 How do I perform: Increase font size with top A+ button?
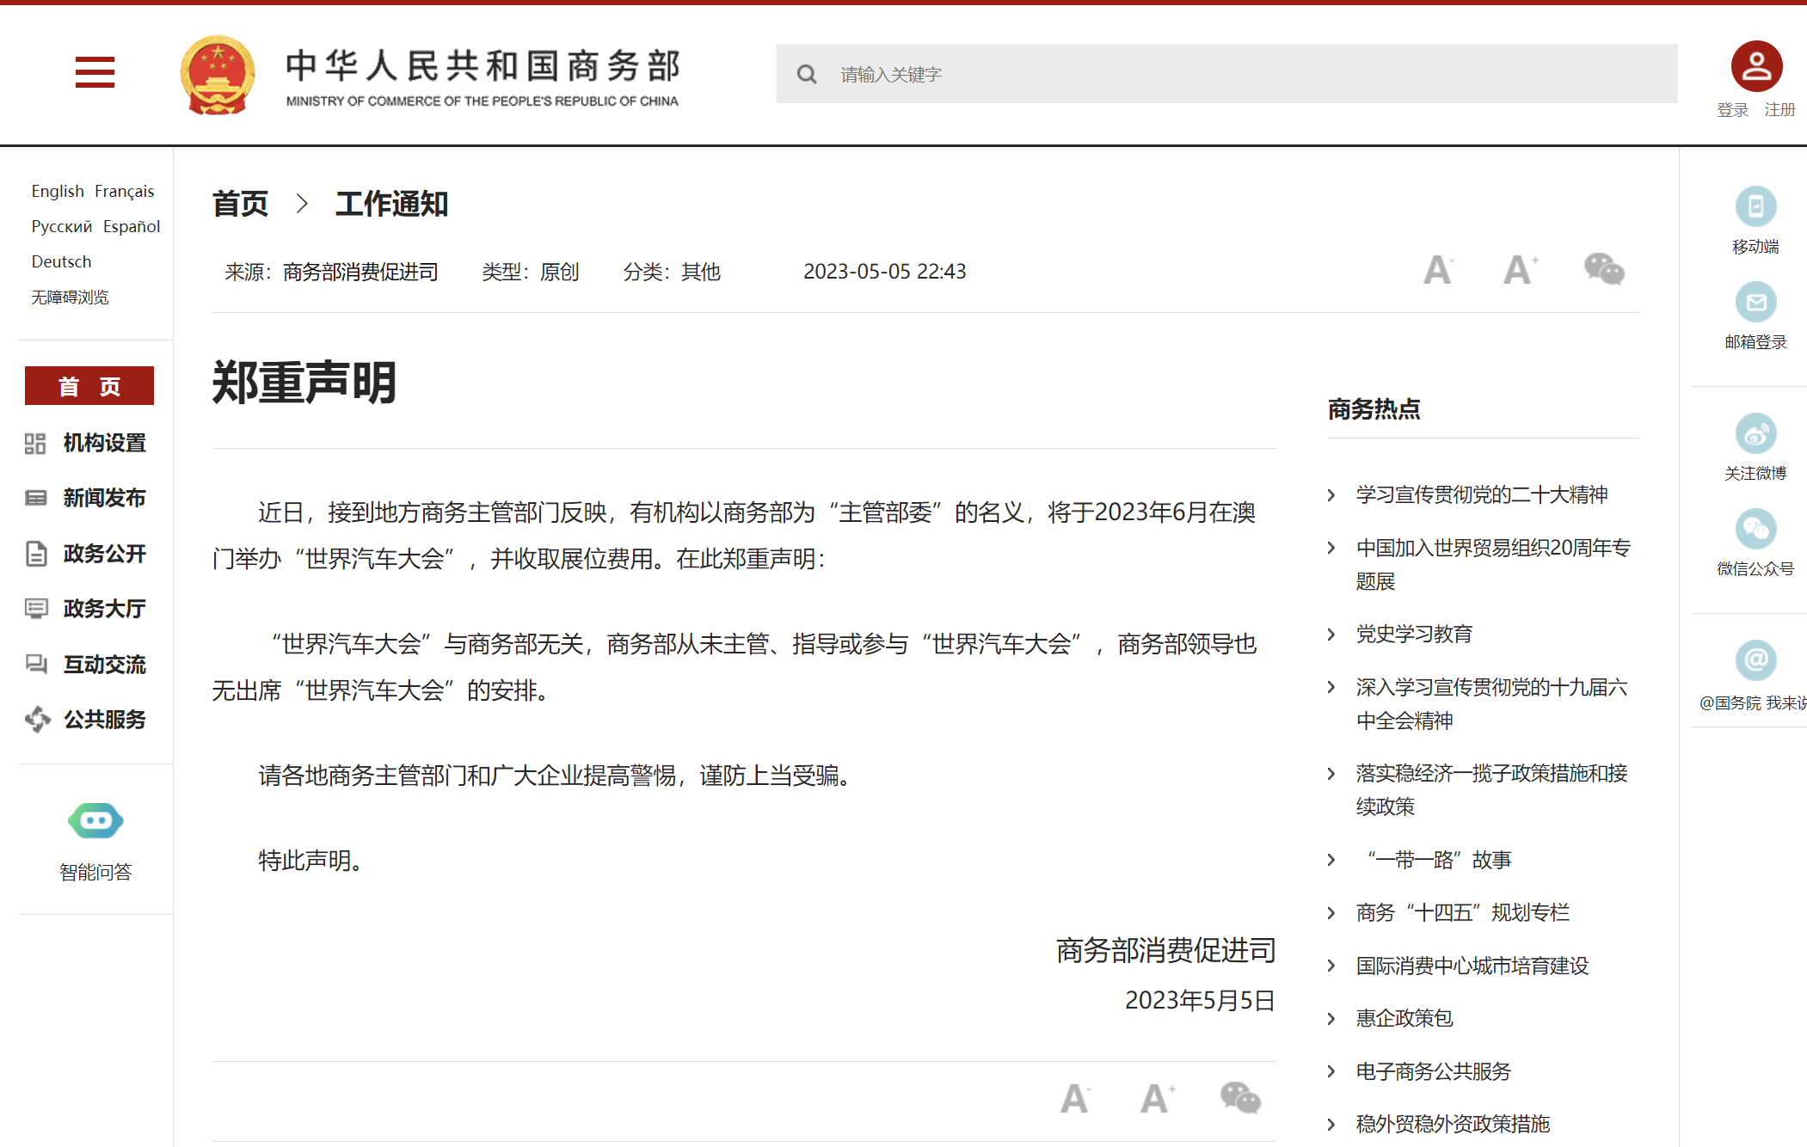1520,270
